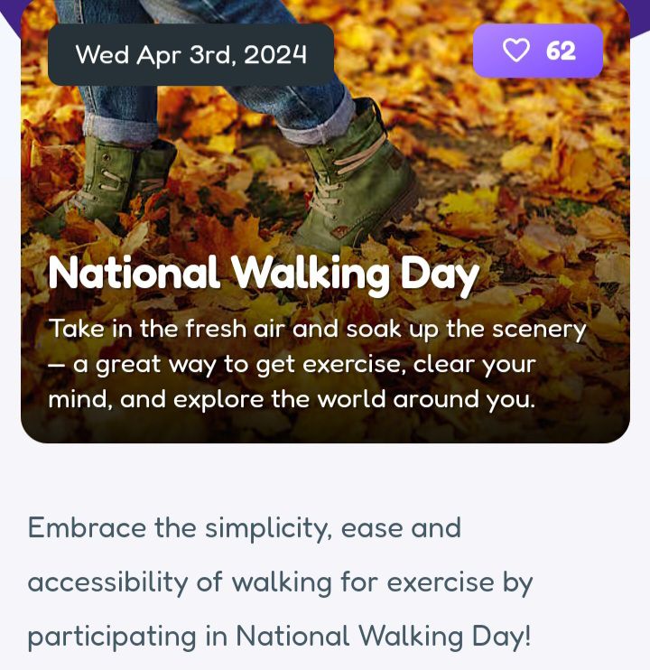Click the purple header corner at top right
This screenshot has width=650, height=670.
coord(639,13)
